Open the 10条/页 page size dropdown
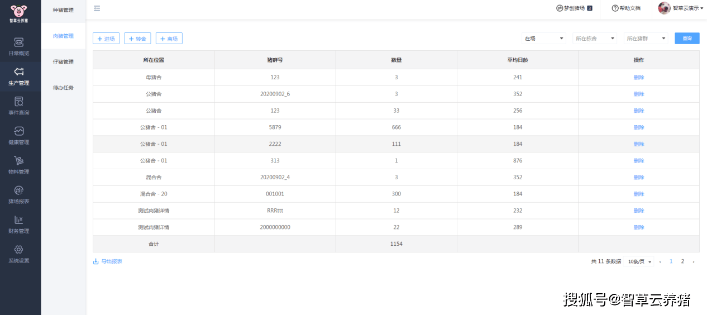This screenshot has height=315, width=707. [639, 261]
